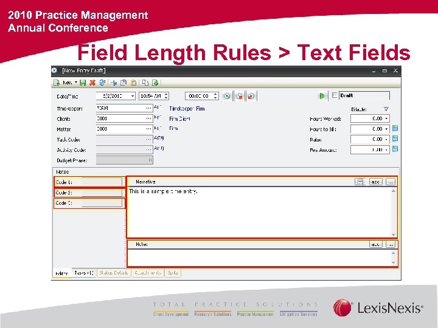This screenshot has width=438, height=328.
Task: Click Notes scrollbar down arrow
Action: coord(394,263)
